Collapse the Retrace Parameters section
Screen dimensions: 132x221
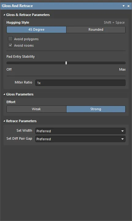coord(4,121)
